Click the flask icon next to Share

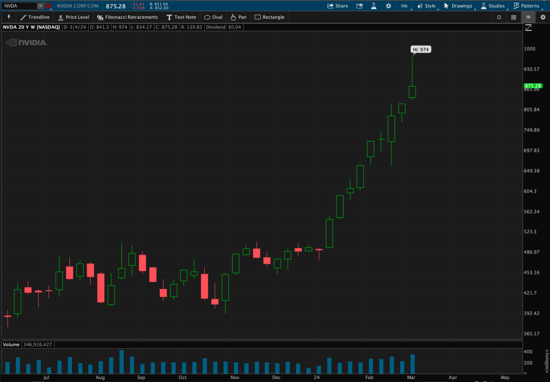pos(372,6)
